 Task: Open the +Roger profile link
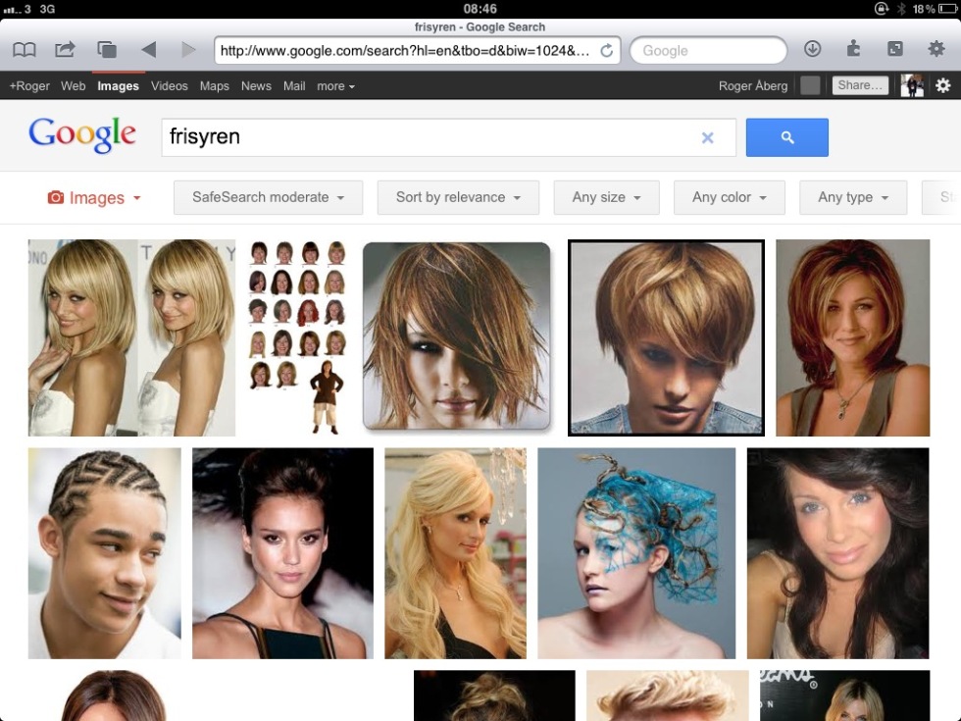pyautogui.click(x=29, y=86)
